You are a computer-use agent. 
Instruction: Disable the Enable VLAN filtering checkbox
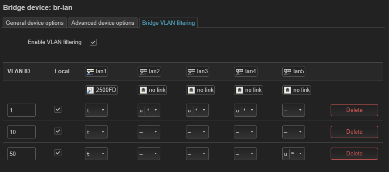(93, 42)
